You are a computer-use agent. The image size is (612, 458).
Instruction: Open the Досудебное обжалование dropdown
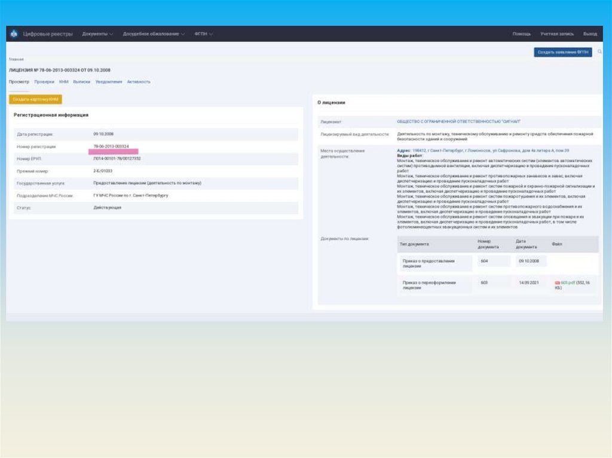coord(154,34)
